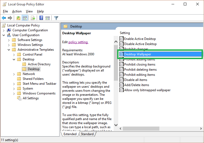Click settings list horizontal scroll left arrow

[120, 128]
